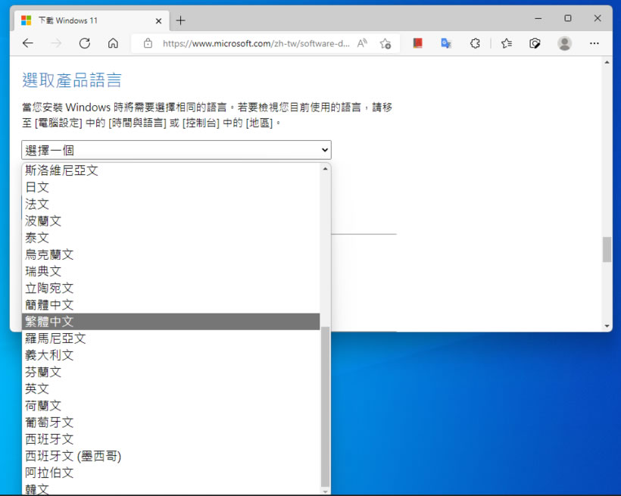This screenshot has width=621, height=496.
Task: Choose 波蘭文 from the language list
Action: click(x=170, y=220)
